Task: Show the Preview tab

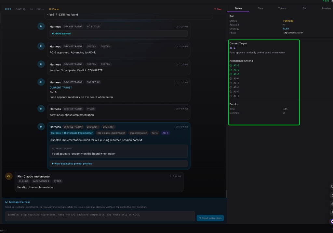Action: (x=326, y=8)
